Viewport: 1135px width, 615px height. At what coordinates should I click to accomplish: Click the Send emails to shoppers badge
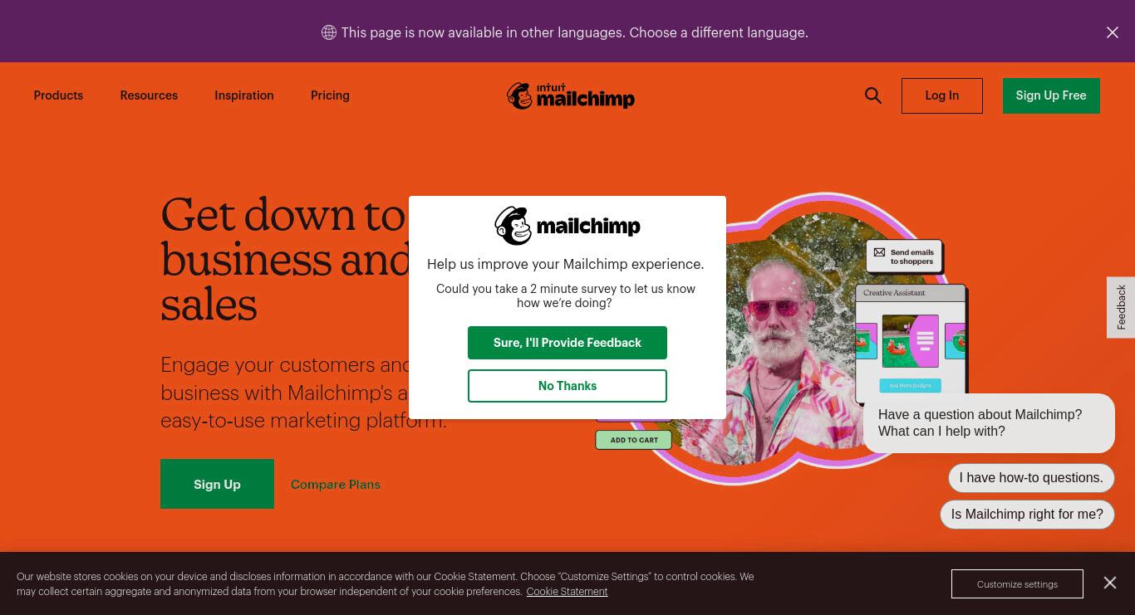pyautogui.click(x=904, y=256)
